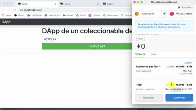Open the UIBDigital bookmark
This screenshot has width=196, height=110.
click(x=35, y=15)
